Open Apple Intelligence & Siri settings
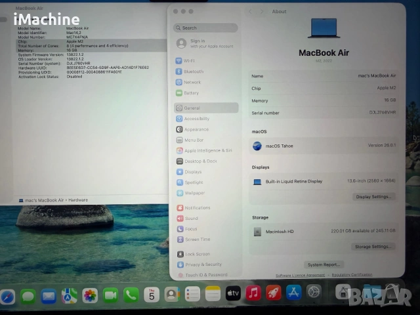 205,150
